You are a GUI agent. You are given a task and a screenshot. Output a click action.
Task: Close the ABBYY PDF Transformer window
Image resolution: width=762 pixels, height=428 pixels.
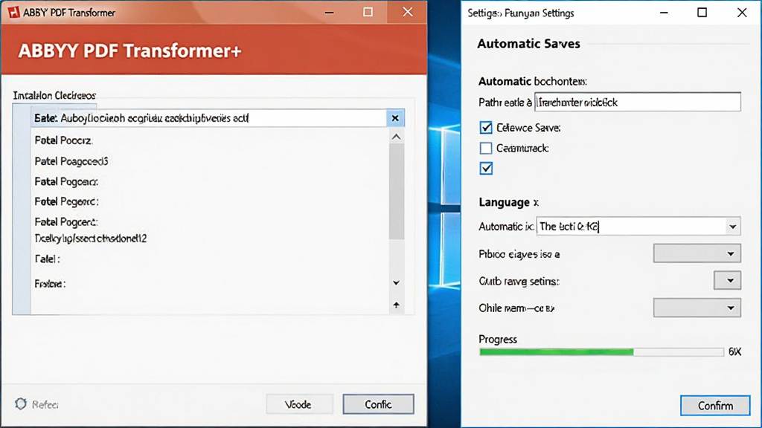click(x=407, y=12)
